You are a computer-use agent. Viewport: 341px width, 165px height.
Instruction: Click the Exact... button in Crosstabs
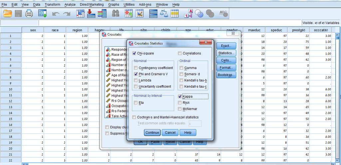coord(226,46)
